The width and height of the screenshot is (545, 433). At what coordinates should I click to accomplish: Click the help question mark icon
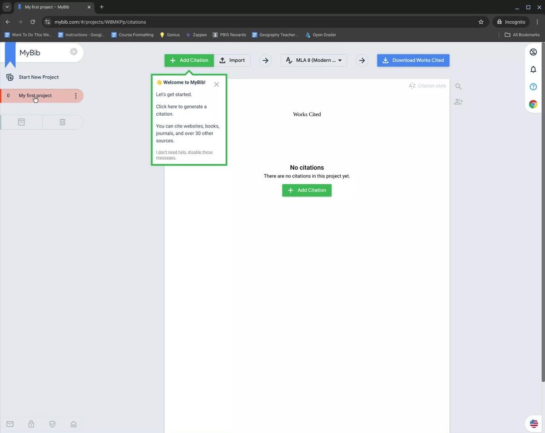(533, 87)
